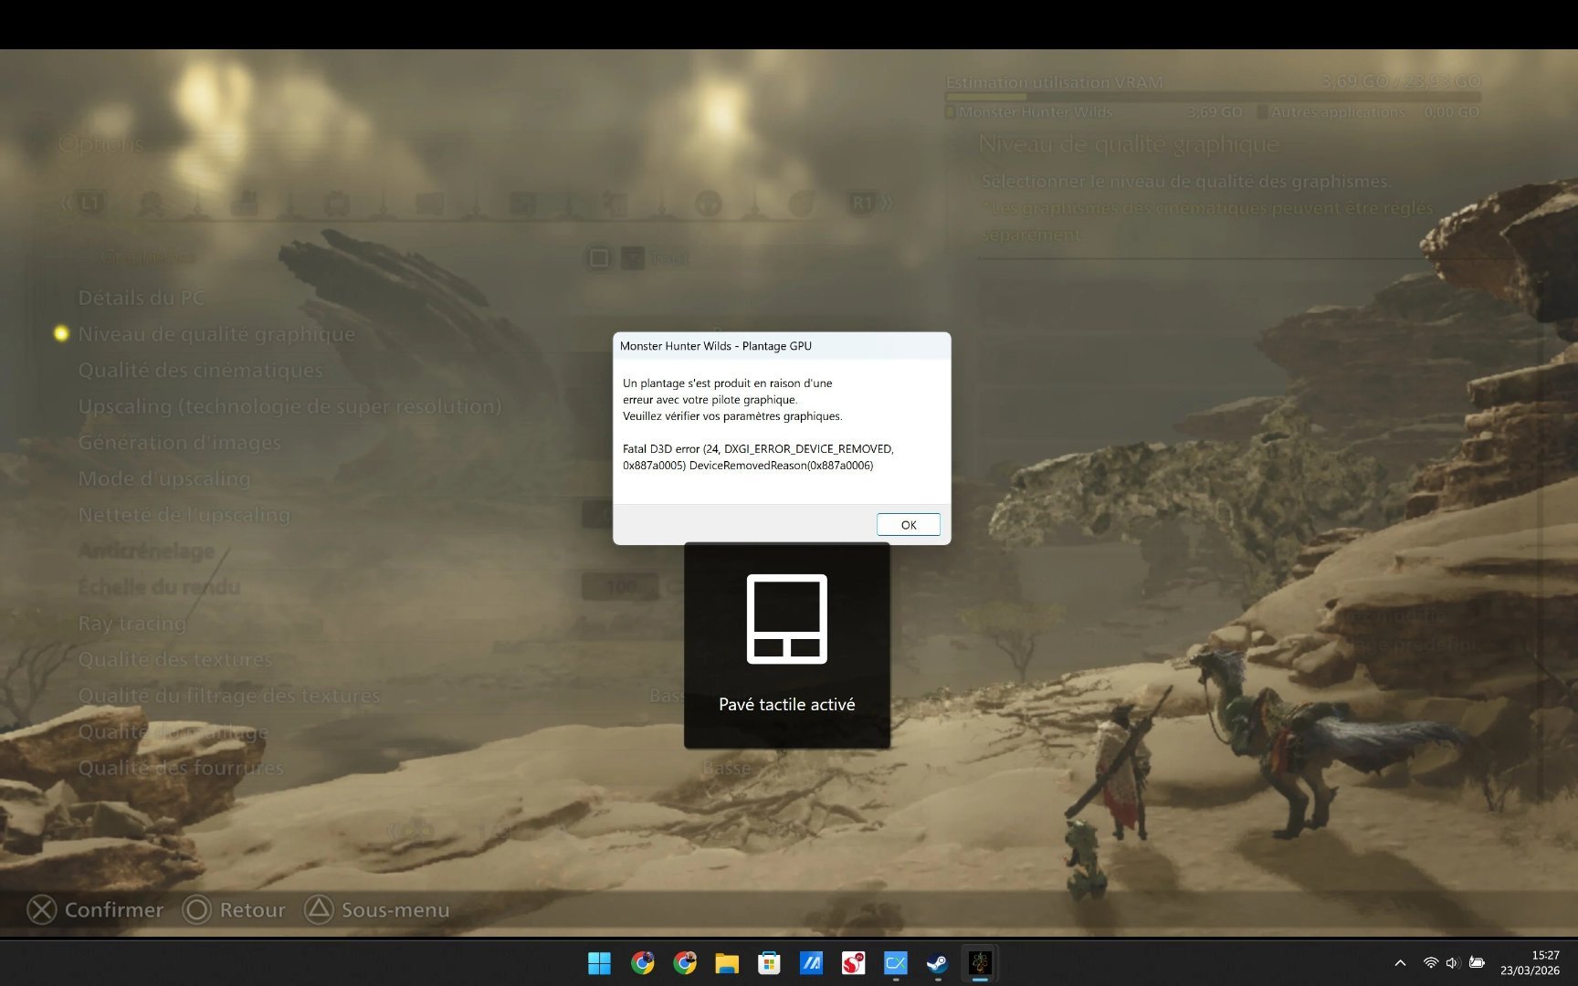Check the battery status tray icon
The width and height of the screenshot is (1578, 986).
coord(1477,963)
